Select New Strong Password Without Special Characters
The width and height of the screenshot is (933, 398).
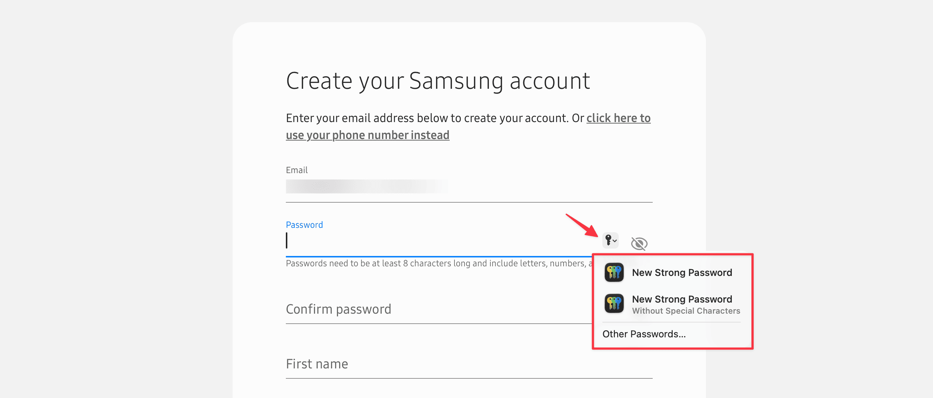(x=682, y=299)
